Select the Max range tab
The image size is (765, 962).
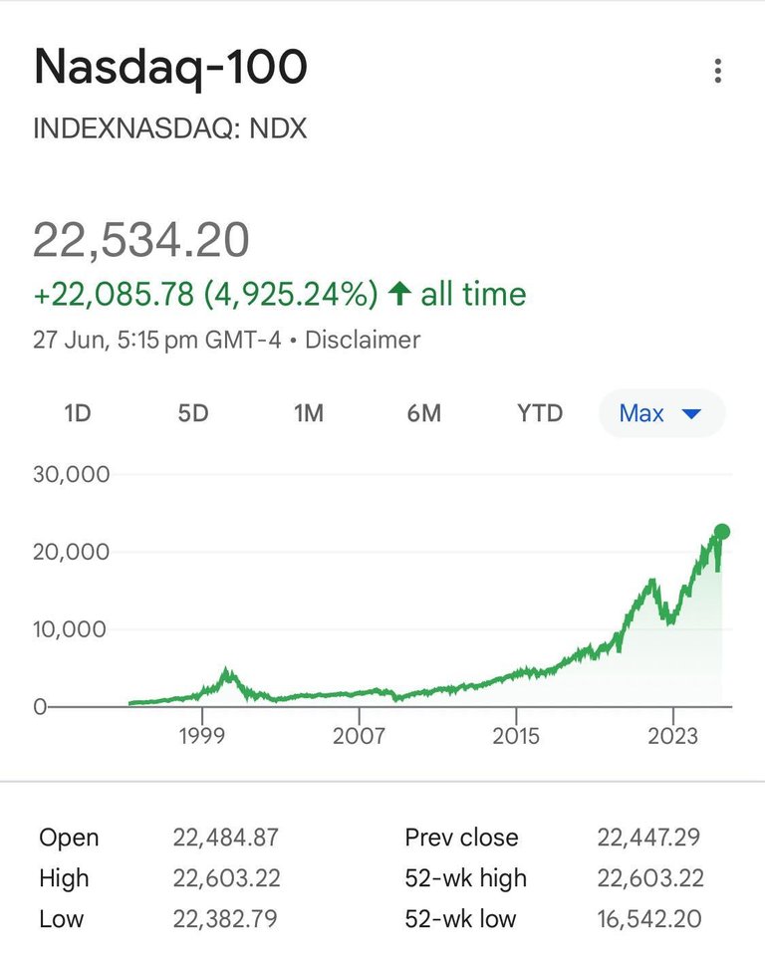(x=661, y=413)
